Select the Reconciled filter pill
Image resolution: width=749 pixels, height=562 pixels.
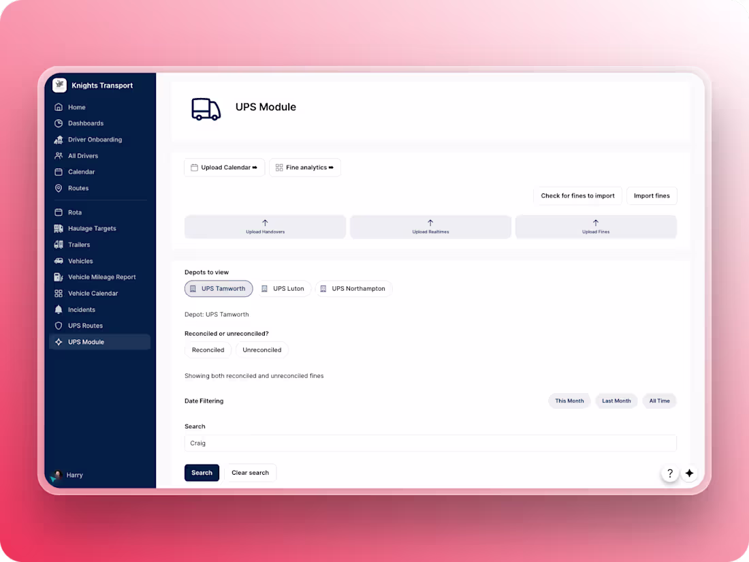point(208,349)
